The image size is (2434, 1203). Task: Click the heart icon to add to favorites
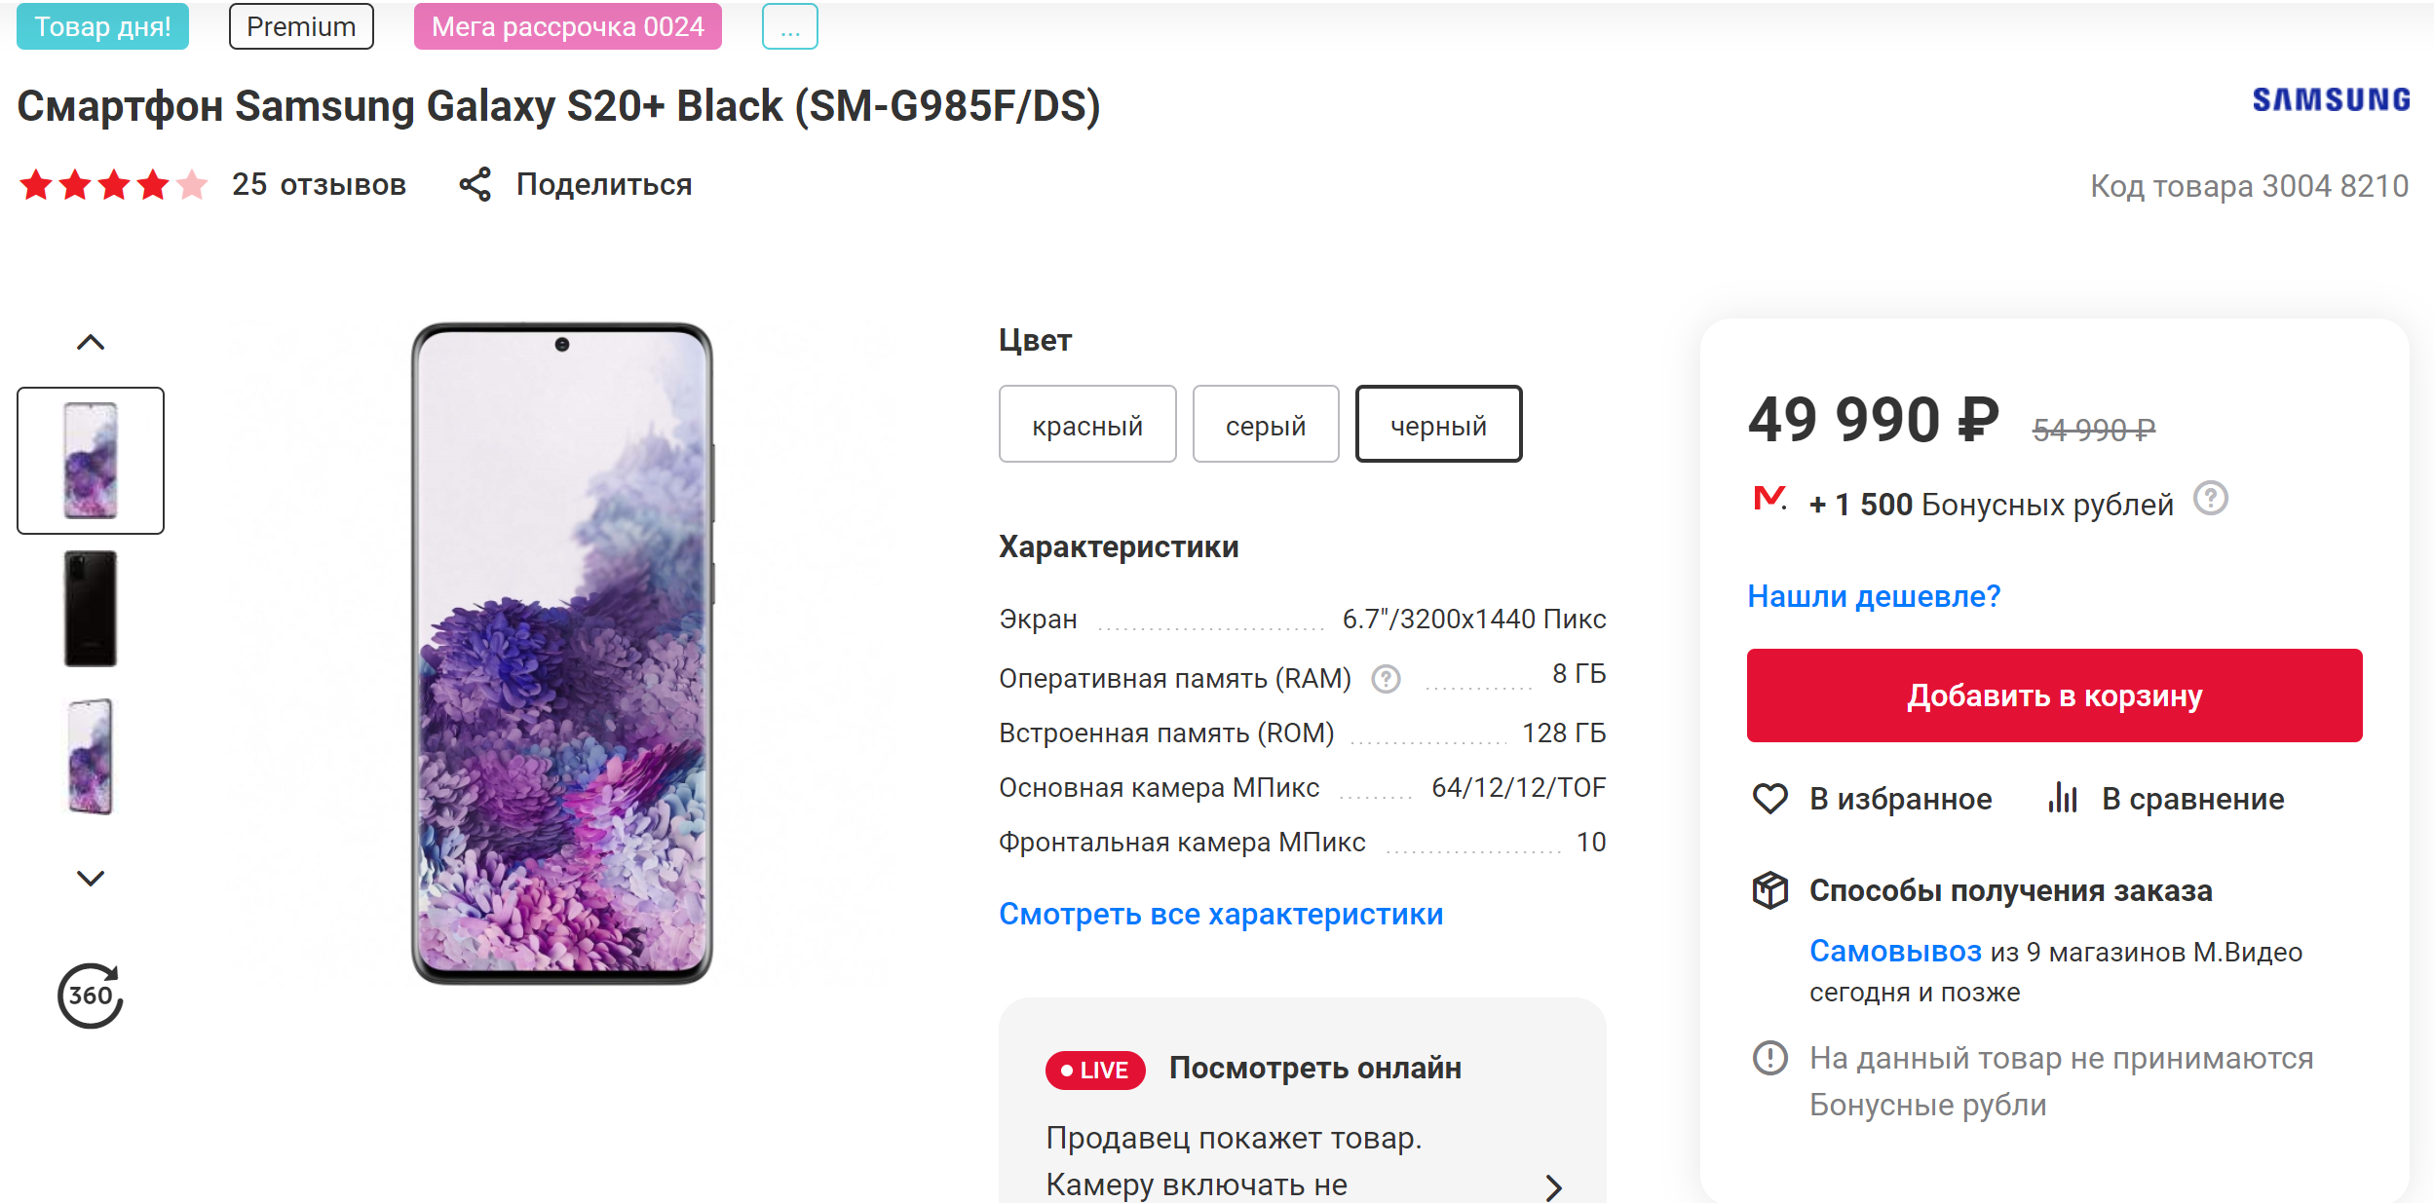point(1769,799)
